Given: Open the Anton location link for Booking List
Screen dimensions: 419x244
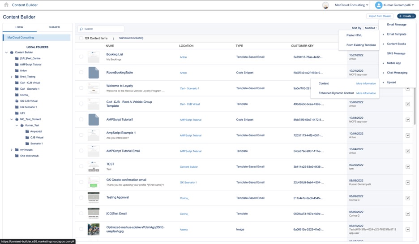Looking at the screenshot, I should pos(184,57).
